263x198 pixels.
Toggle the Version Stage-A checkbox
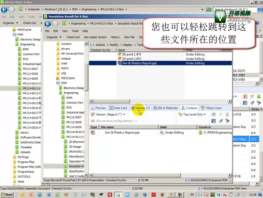[93, 114]
